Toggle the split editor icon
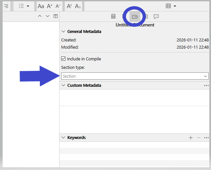 pyautogui.click(x=56, y=16)
